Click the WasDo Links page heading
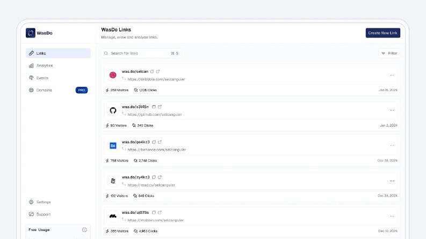The height and width of the screenshot is (239, 426). tap(116, 30)
